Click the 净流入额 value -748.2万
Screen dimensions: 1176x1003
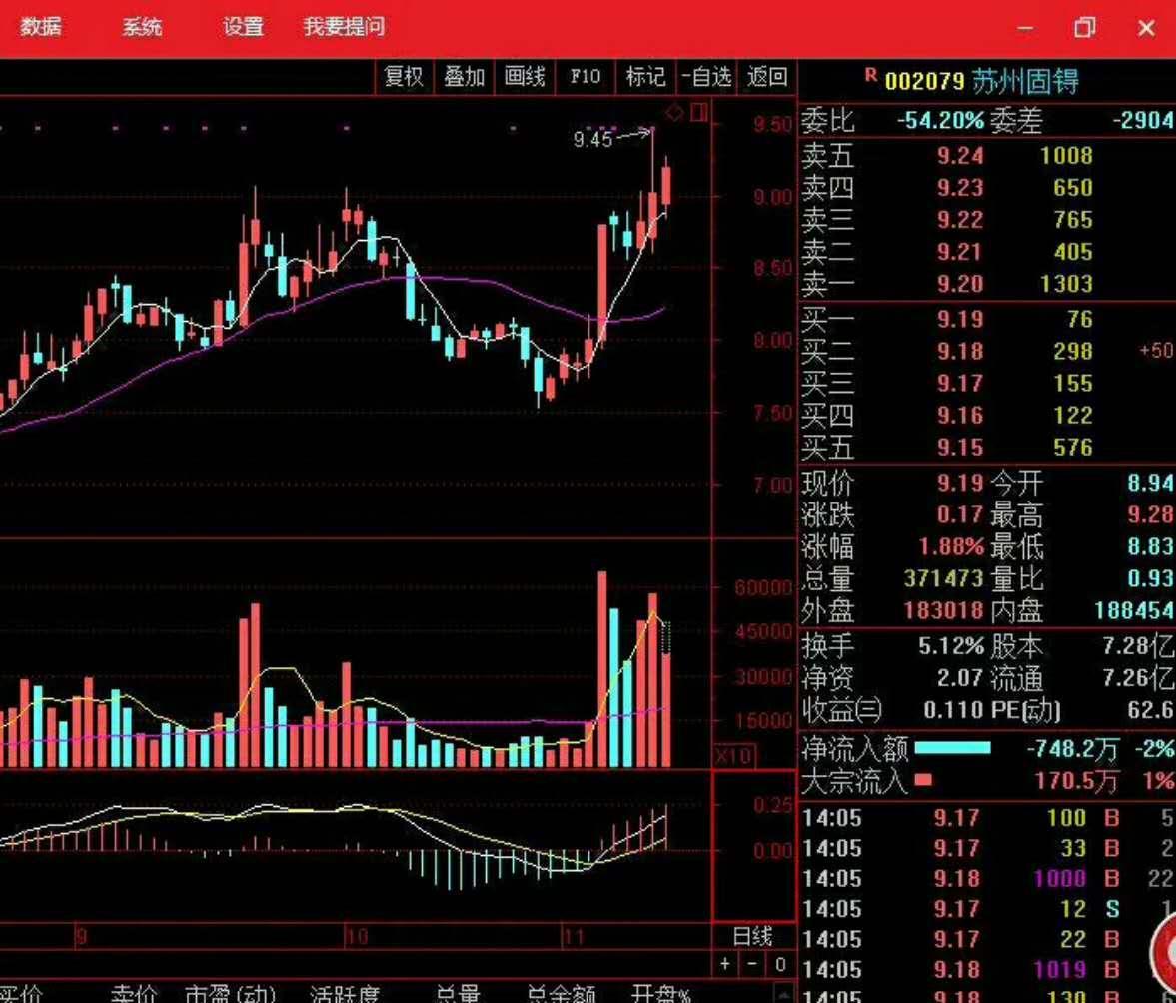[x=1072, y=749]
